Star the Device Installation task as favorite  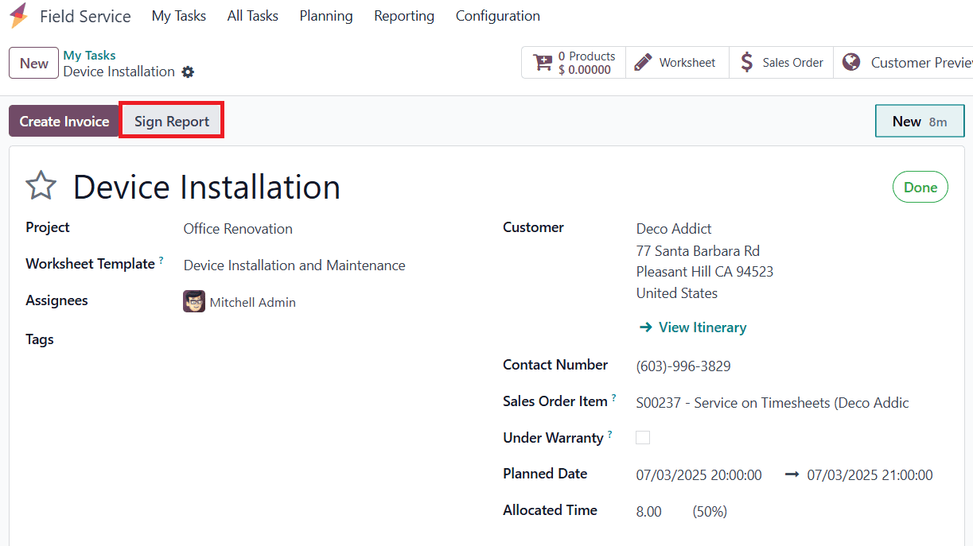pos(41,187)
